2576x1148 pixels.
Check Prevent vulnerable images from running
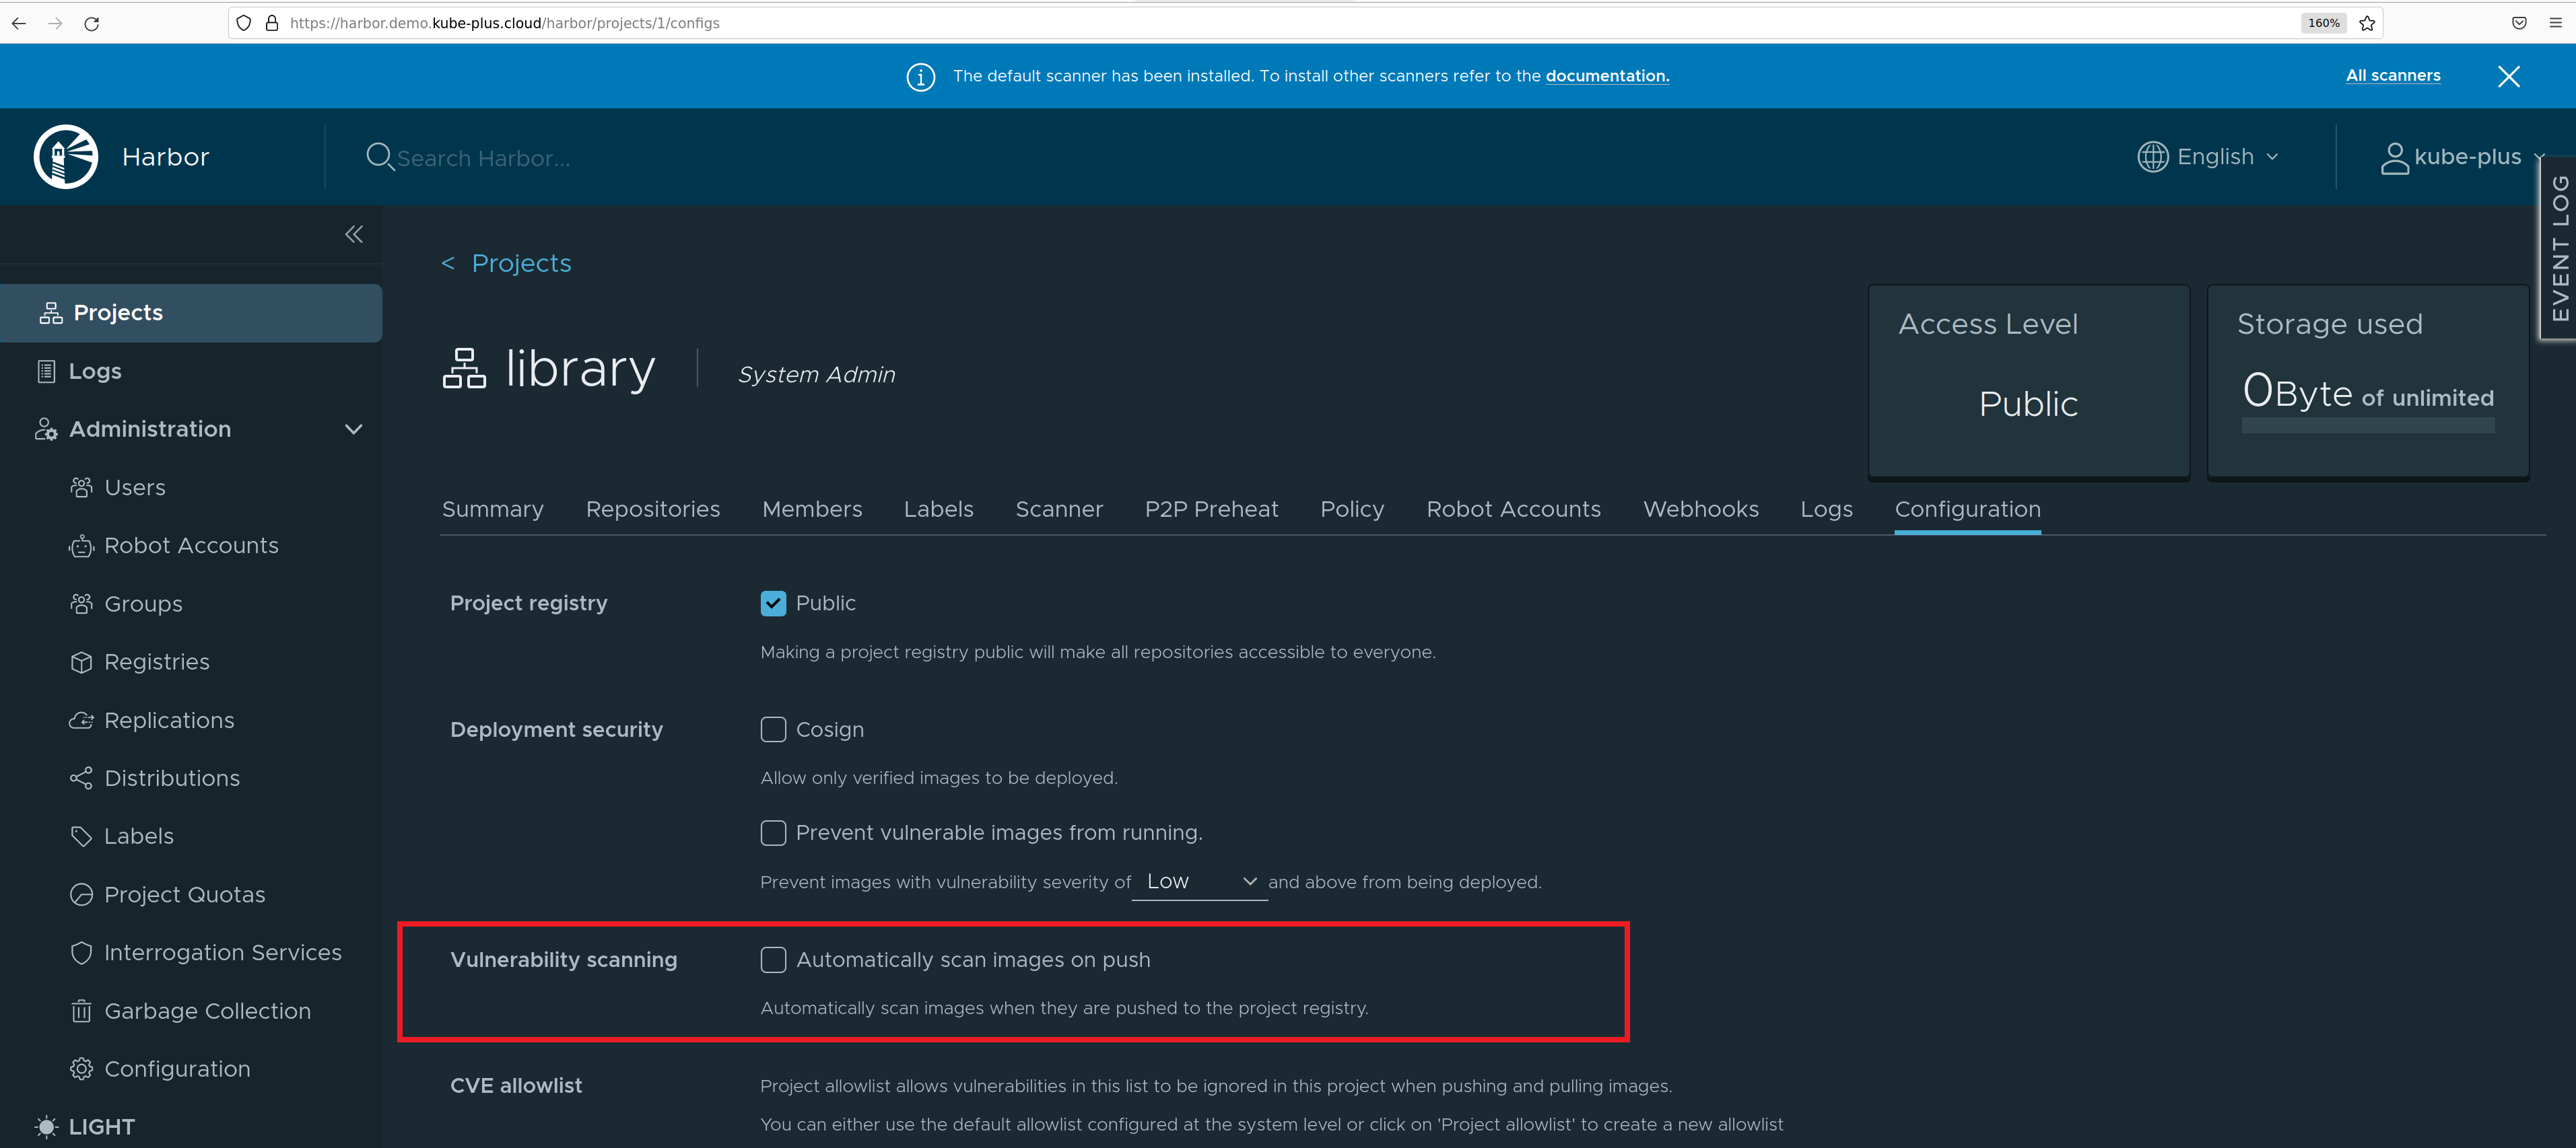pos(773,833)
